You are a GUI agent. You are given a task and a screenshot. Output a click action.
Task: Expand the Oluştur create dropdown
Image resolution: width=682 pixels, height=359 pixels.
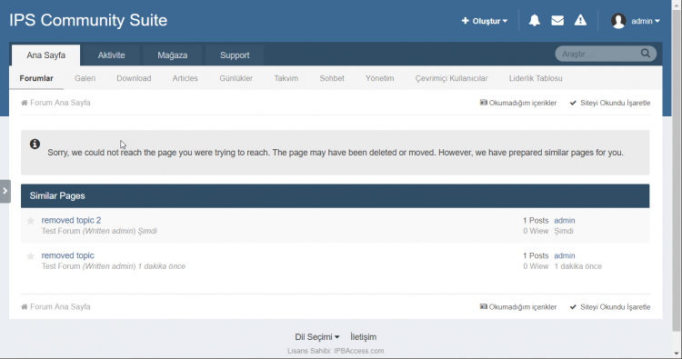tap(484, 21)
